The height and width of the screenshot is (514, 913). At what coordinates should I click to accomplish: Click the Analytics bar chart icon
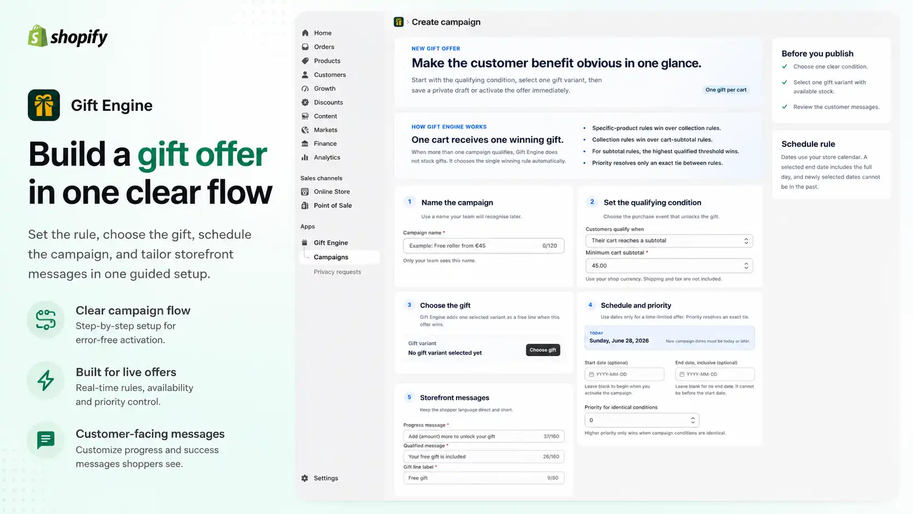click(305, 157)
